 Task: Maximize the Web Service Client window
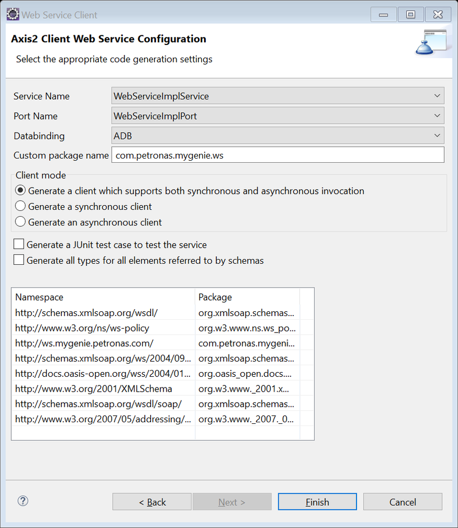[411, 15]
